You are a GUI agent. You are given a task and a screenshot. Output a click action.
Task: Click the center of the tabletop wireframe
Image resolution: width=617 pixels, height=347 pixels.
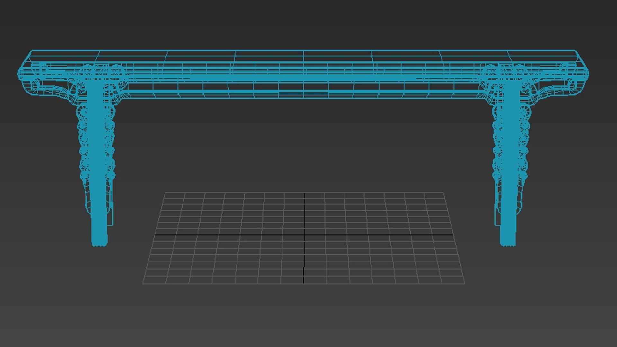point(304,61)
